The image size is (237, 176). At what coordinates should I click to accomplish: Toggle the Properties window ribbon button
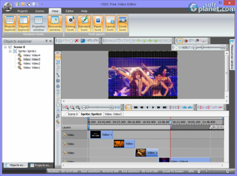pyautogui.click(x=38, y=24)
